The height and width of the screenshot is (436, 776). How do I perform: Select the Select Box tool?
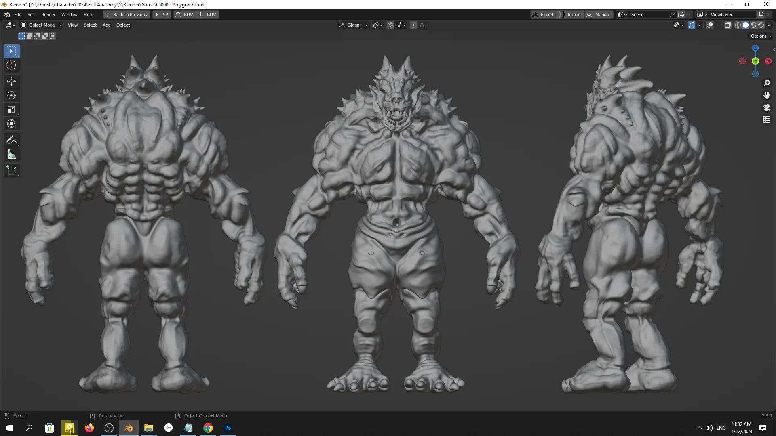11,51
